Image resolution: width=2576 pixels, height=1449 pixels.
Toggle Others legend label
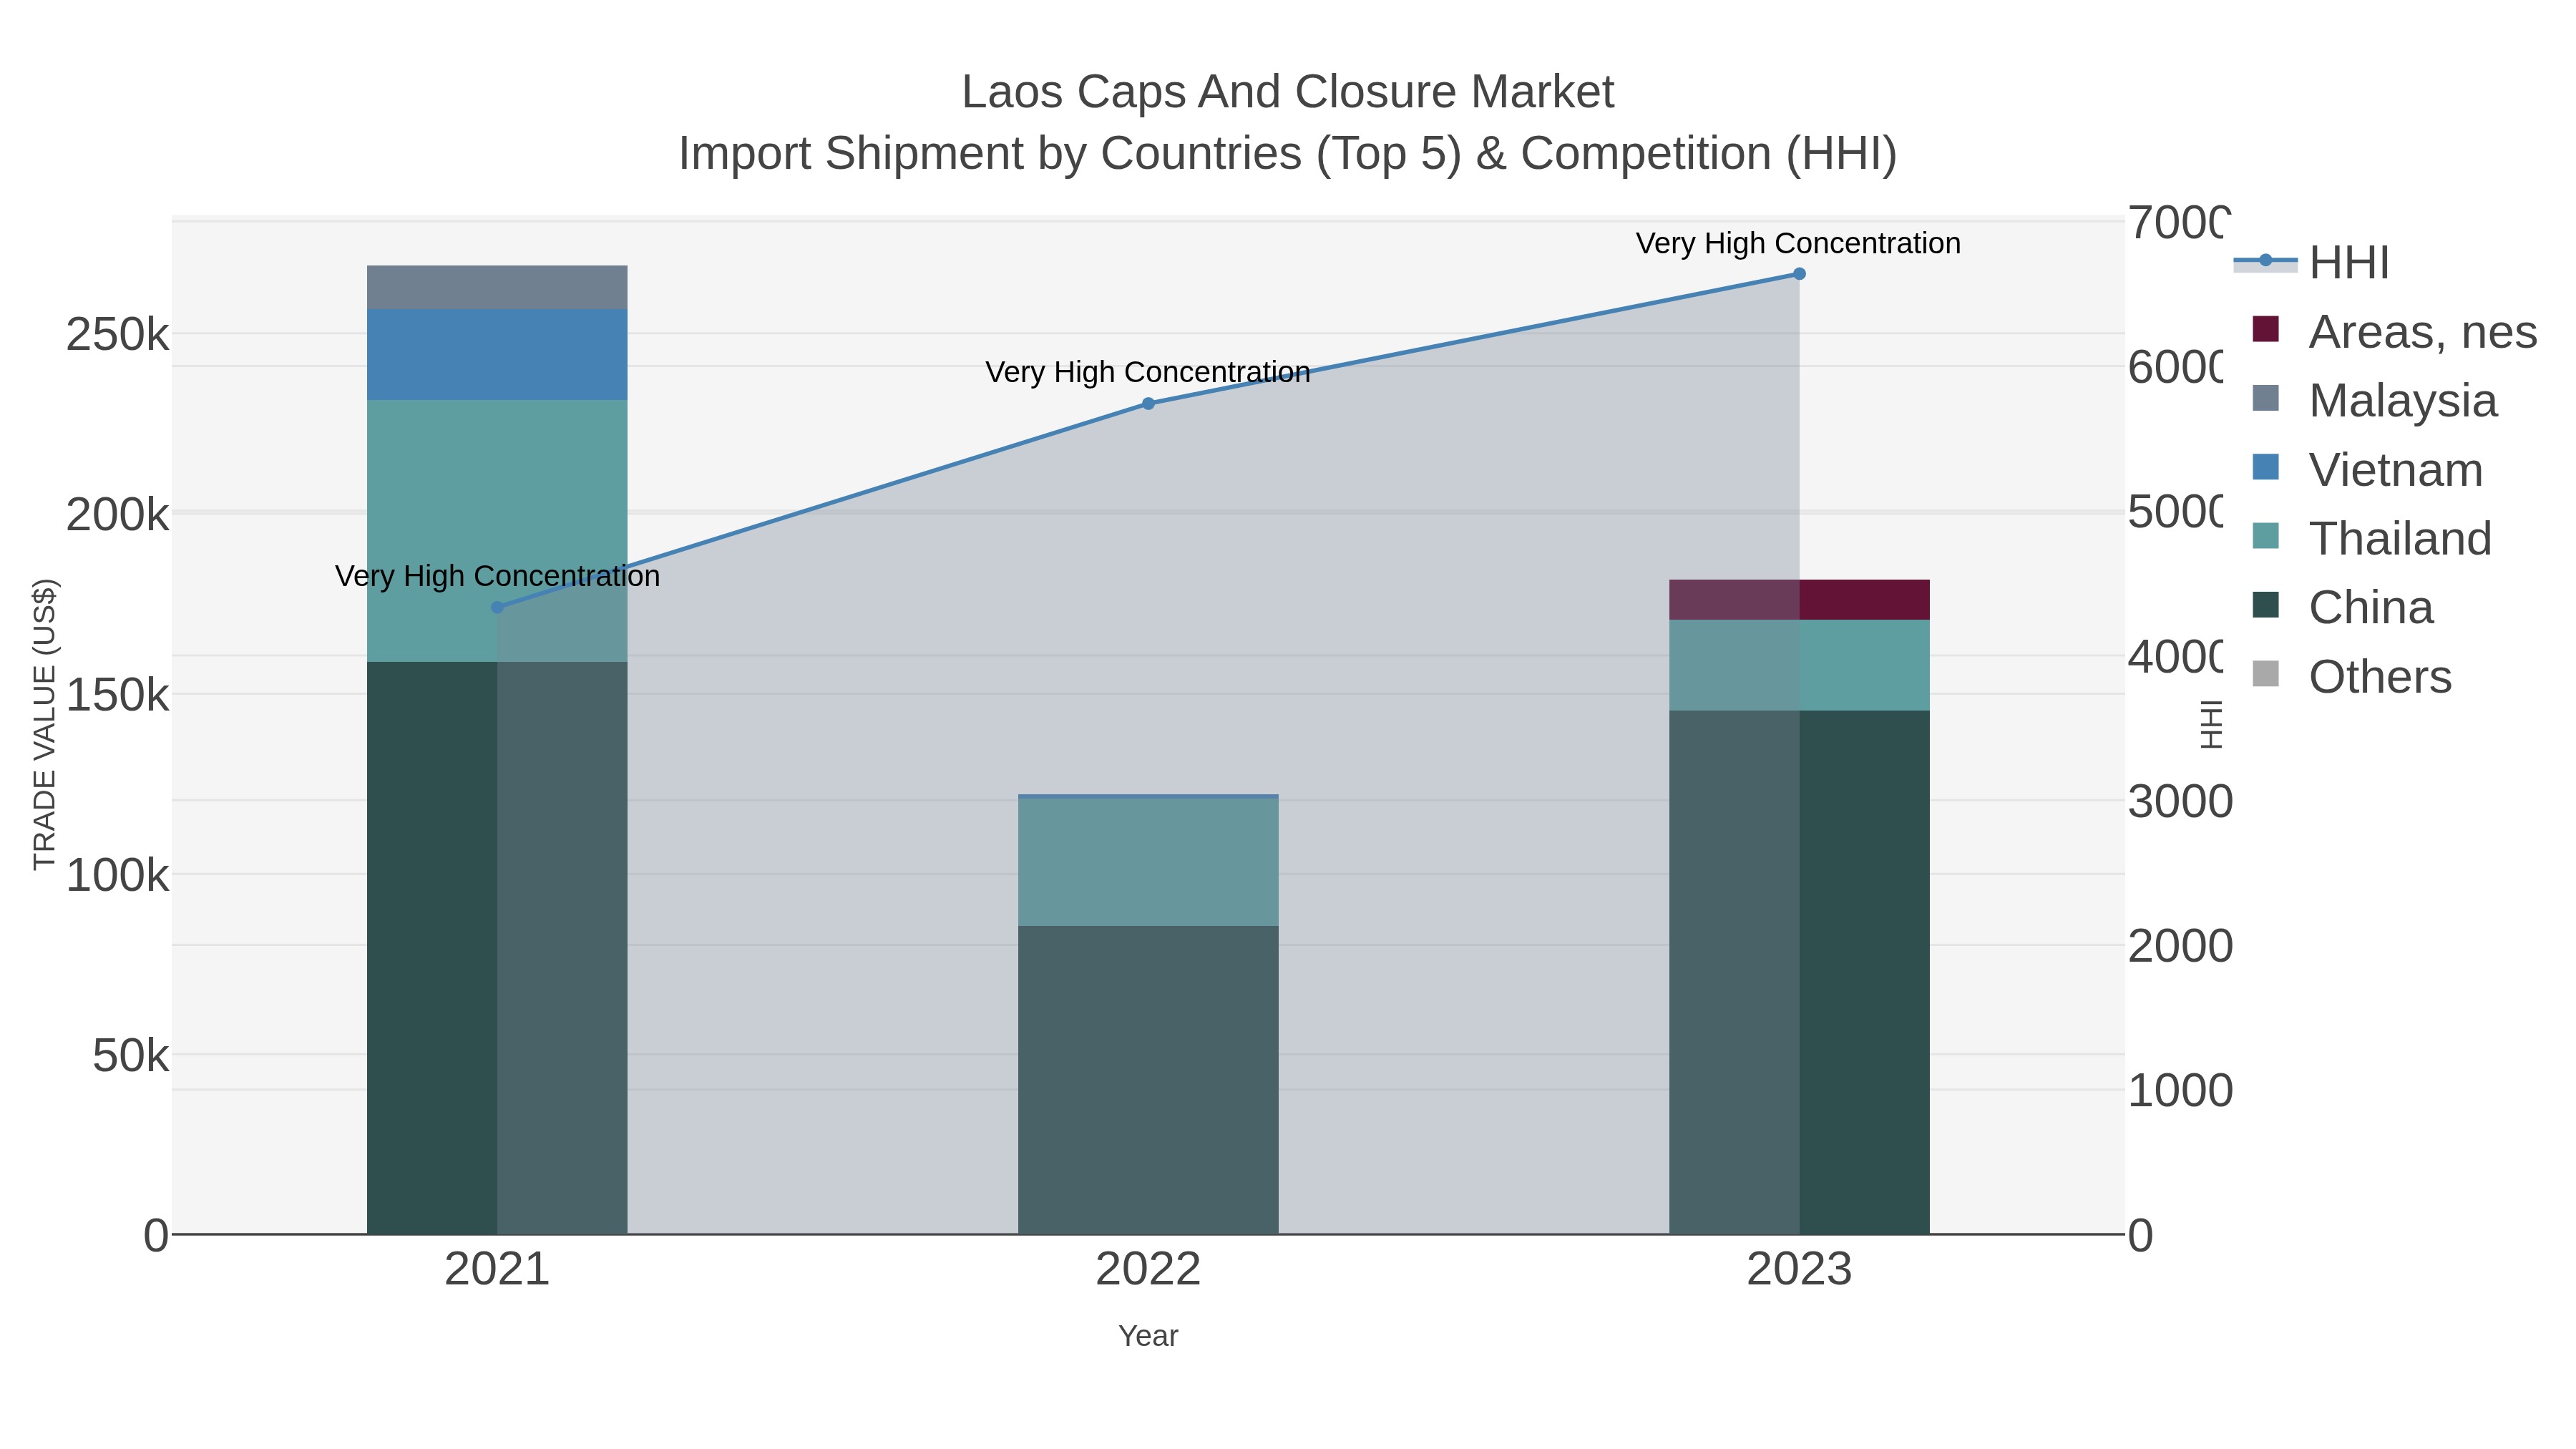(x=2380, y=677)
